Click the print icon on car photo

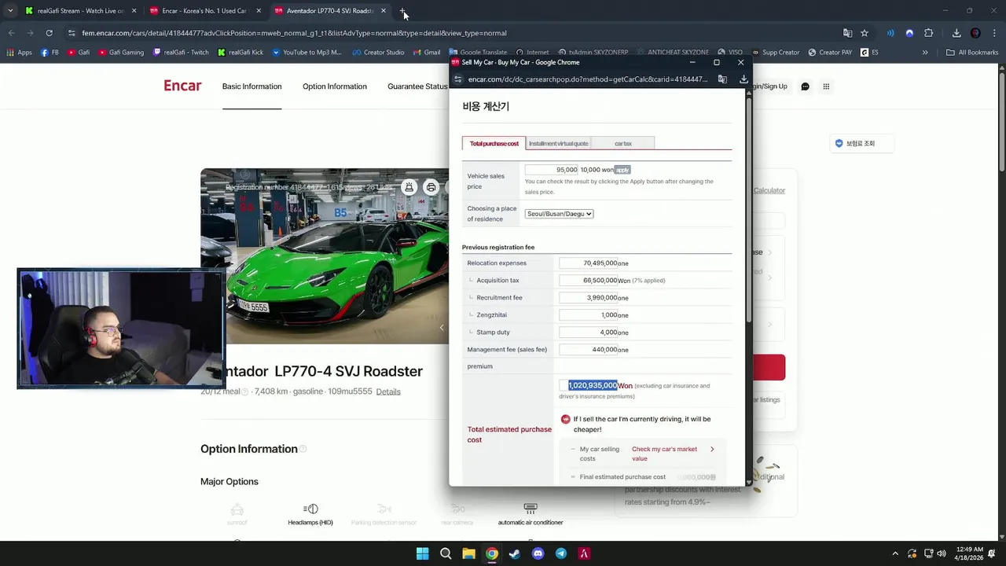tap(431, 187)
